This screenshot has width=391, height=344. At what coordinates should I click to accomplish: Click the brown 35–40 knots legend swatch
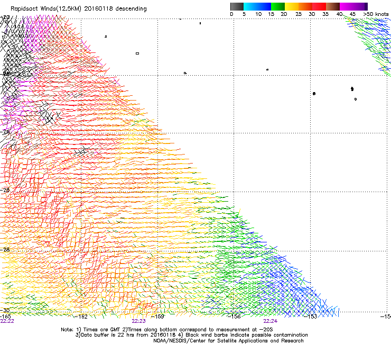333,6
